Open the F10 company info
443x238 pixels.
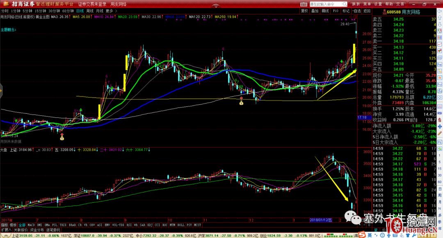click(336, 11)
